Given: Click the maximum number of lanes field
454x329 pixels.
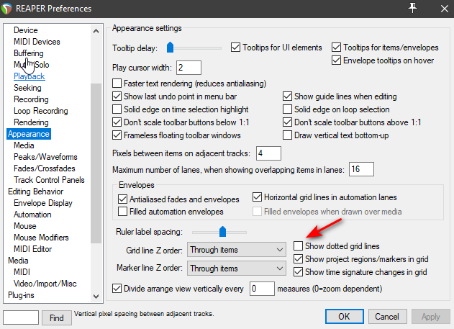Looking at the screenshot, I should [361, 169].
